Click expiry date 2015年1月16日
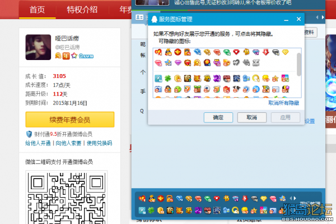The width and height of the screenshot is (336, 224). [x=70, y=103]
